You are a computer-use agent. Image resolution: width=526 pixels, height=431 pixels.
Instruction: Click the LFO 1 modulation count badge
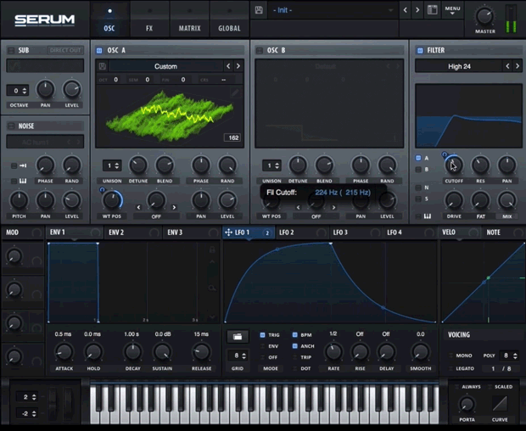[x=267, y=232]
